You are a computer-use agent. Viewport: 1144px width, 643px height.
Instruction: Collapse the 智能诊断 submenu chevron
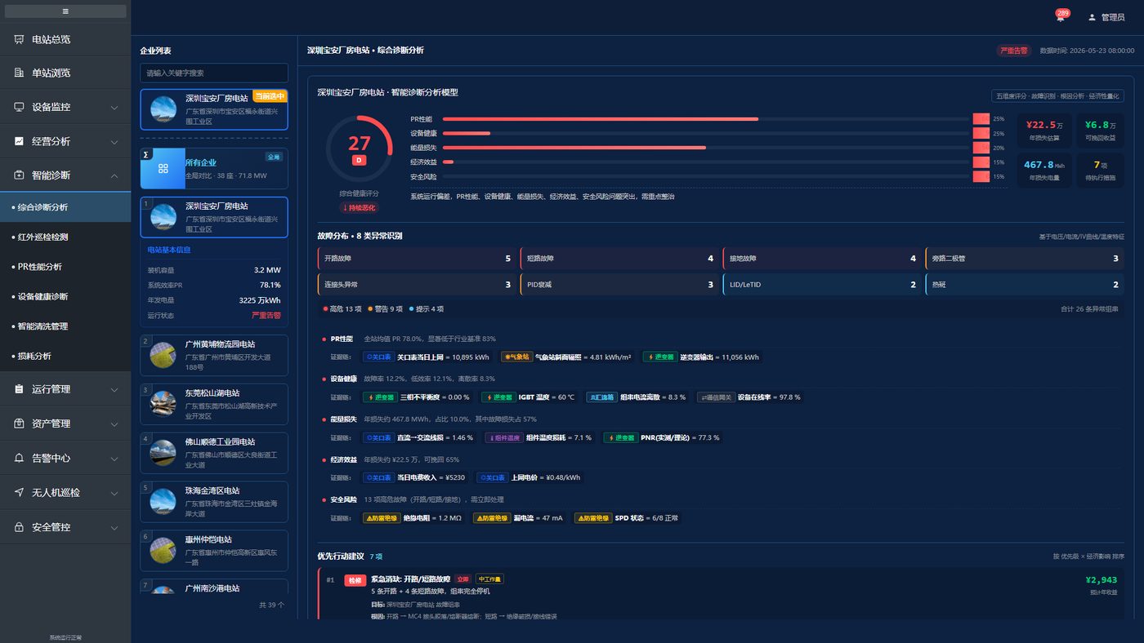[114, 175]
